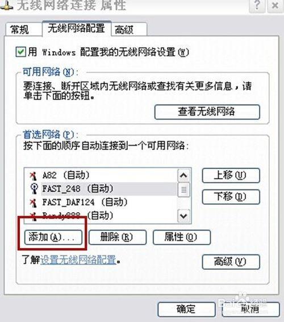
Task: Open 属性(O) for selected network
Action: 182,237
